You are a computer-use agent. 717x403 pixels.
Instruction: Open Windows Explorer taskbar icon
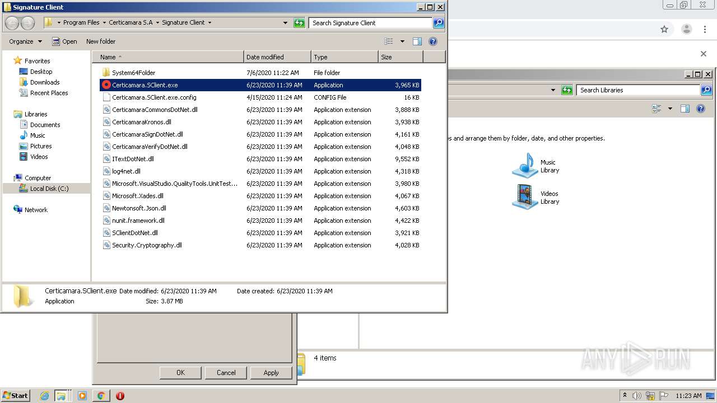click(x=61, y=396)
